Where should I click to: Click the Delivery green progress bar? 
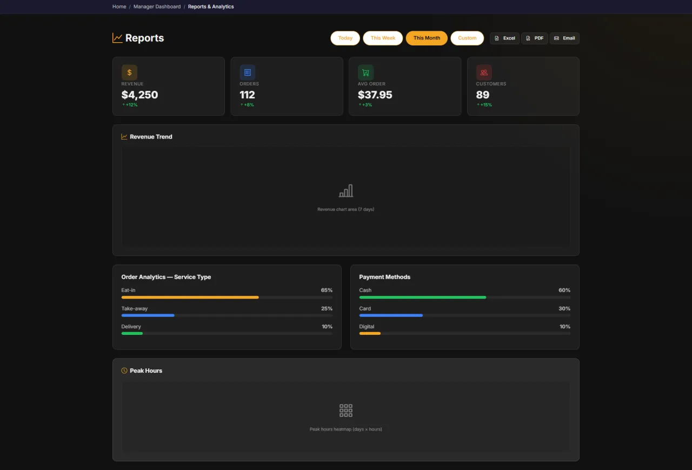[132, 333]
